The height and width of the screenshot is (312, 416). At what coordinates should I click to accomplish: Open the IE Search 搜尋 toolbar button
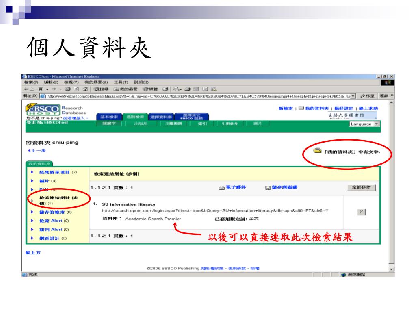click(101, 89)
